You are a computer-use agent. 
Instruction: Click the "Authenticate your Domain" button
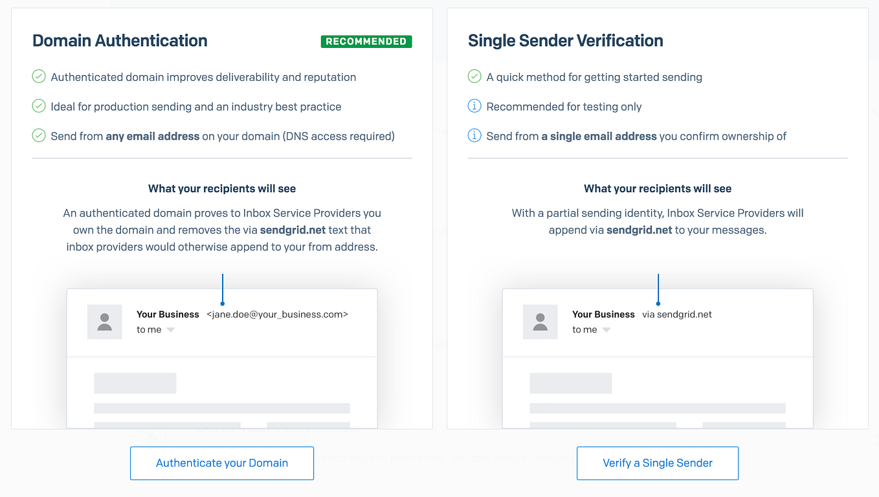221,463
